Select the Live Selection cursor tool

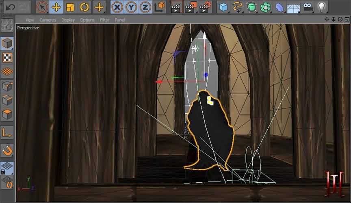(x=42, y=7)
